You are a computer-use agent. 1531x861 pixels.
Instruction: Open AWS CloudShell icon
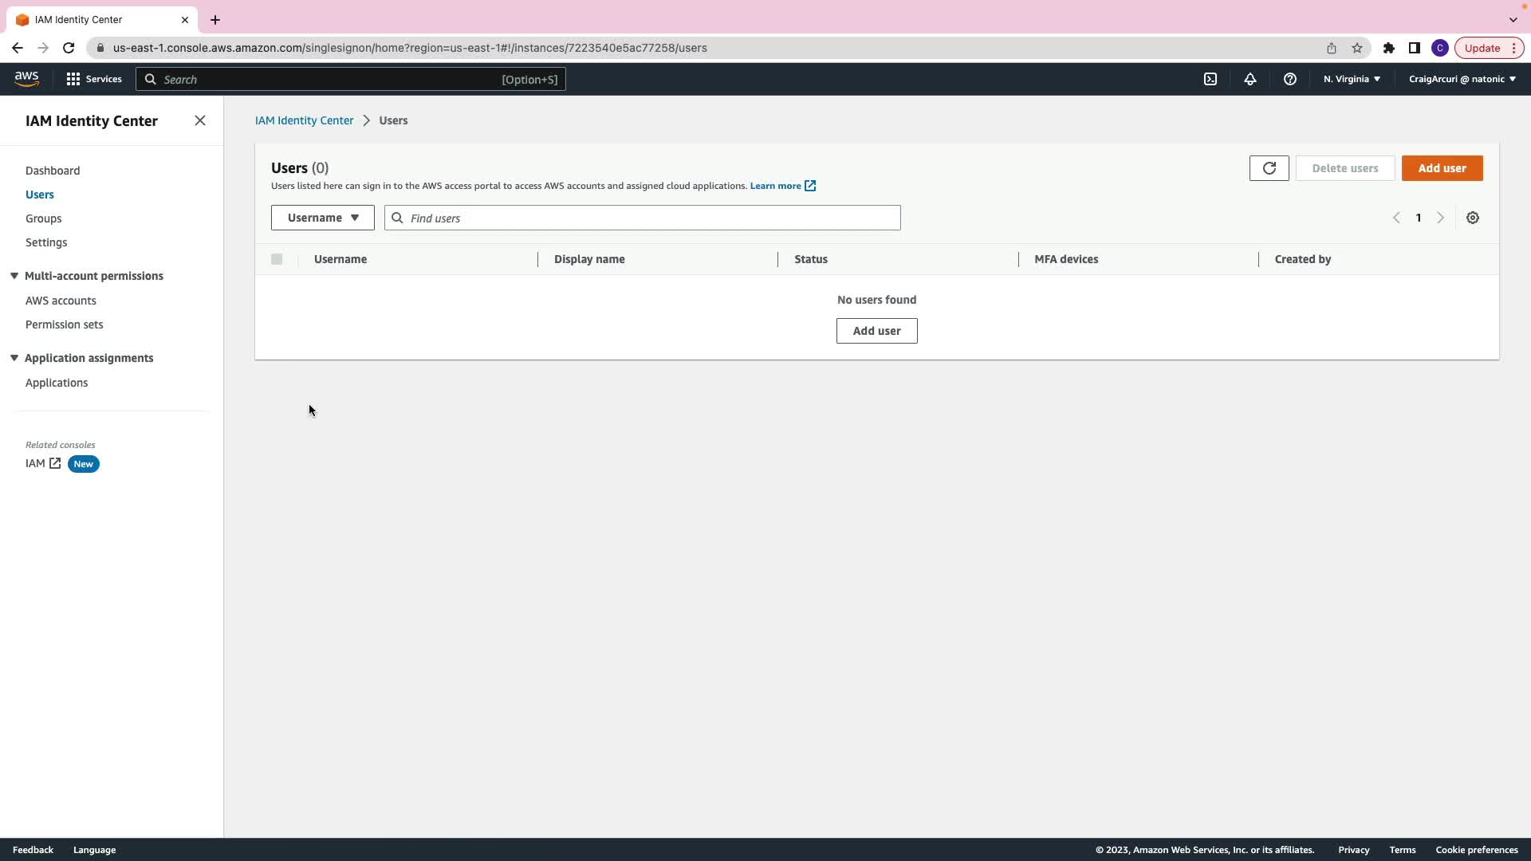pyautogui.click(x=1210, y=79)
